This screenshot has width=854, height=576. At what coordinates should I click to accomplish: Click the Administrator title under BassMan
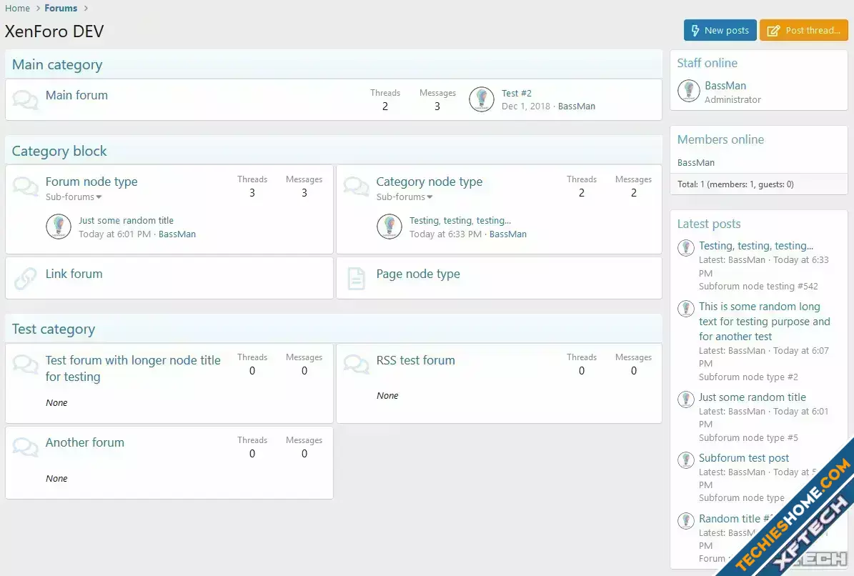pos(733,99)
